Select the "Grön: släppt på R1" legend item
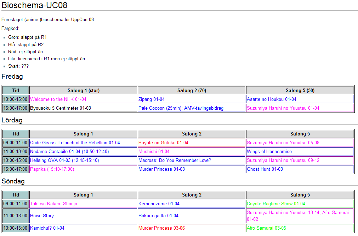358x236 pixels. coord(27,37)
